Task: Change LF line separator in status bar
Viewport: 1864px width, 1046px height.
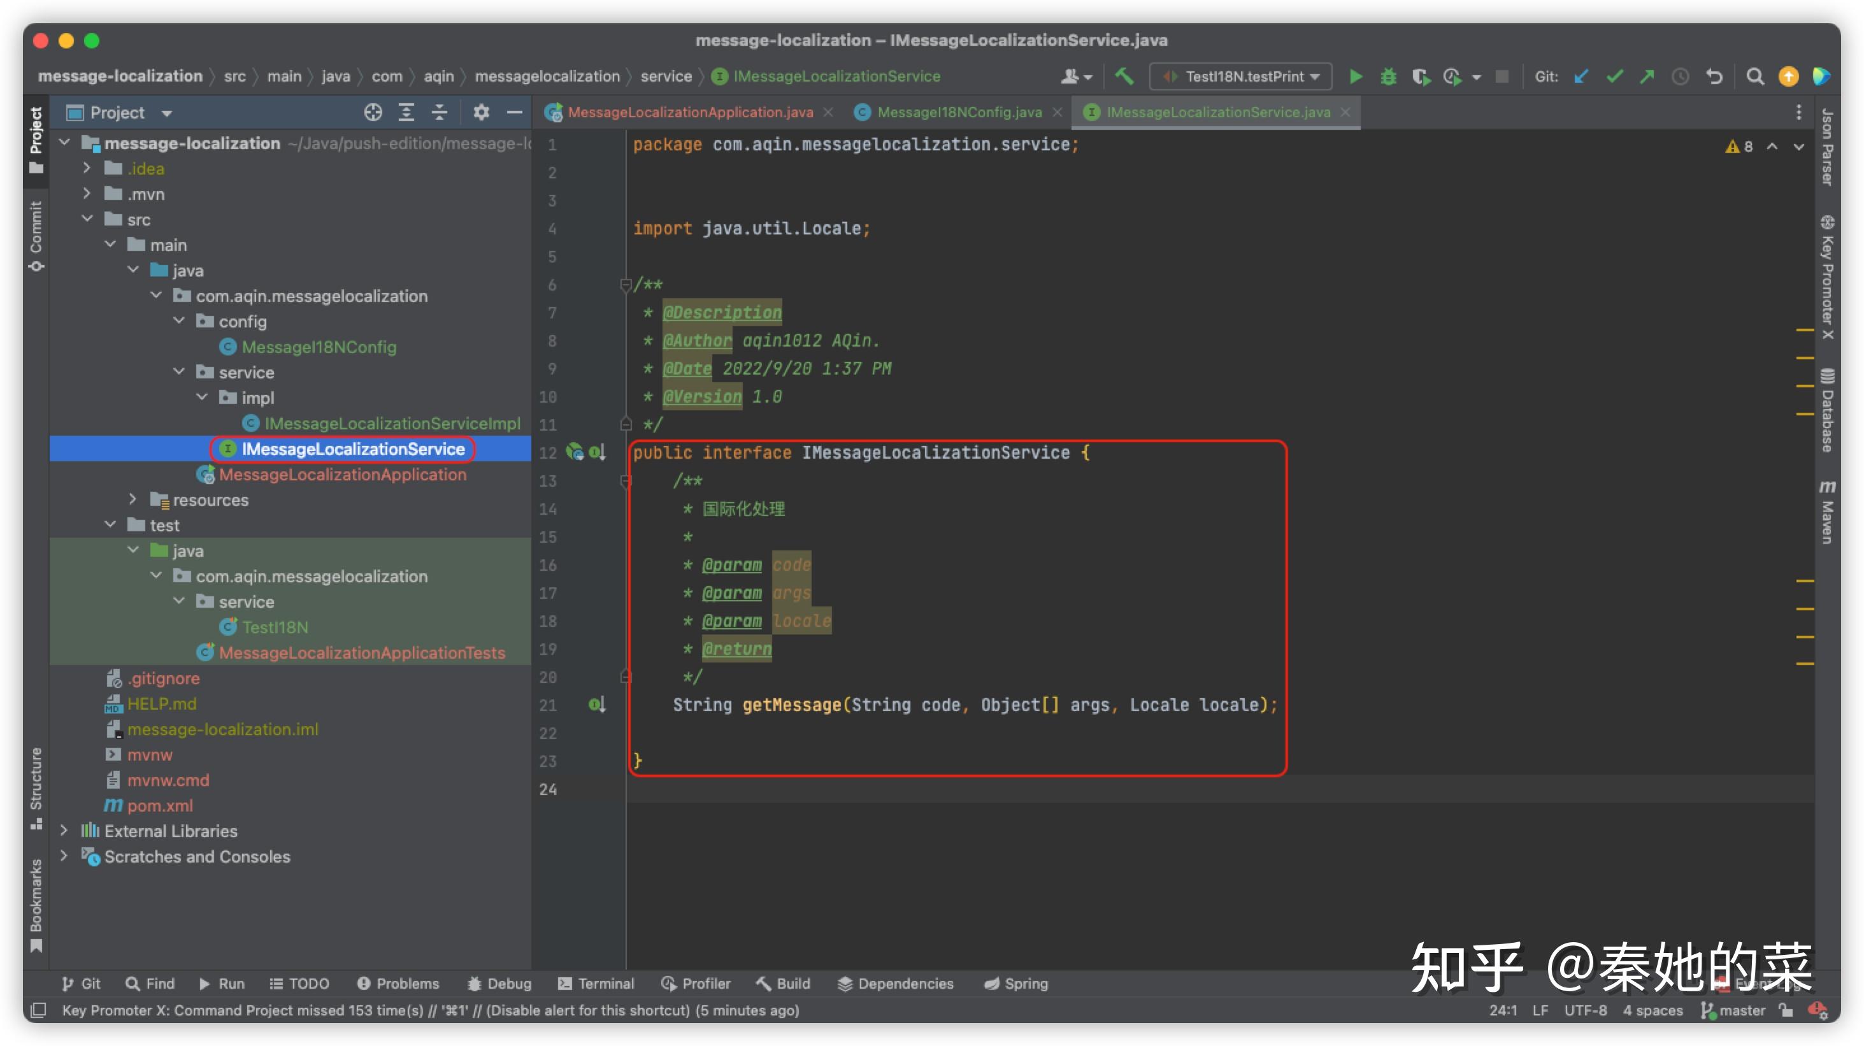Action: pyautogui.click(x=1540, y=1010)
